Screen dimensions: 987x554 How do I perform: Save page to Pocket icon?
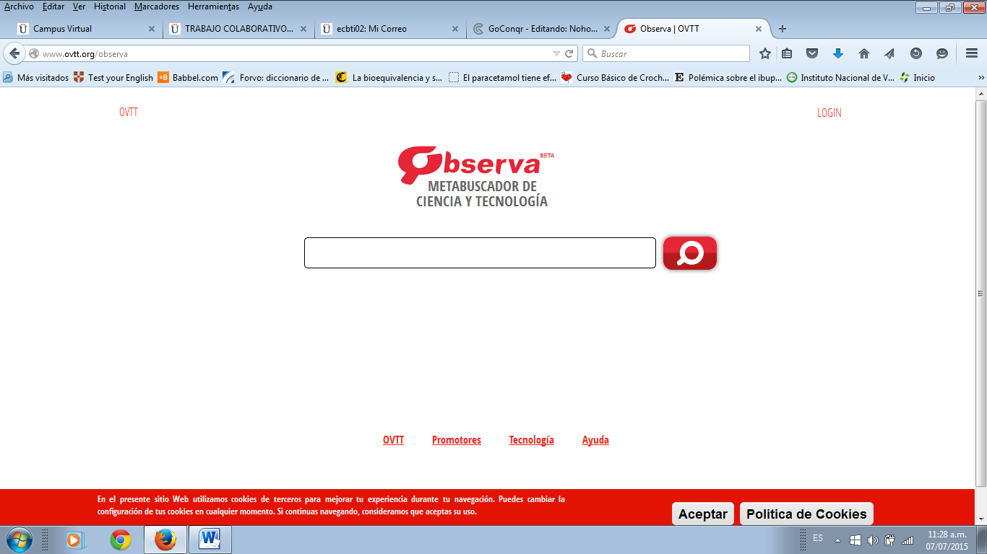812,53
